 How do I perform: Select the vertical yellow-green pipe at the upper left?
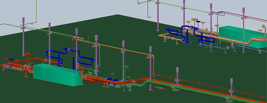tap(36, 11)
